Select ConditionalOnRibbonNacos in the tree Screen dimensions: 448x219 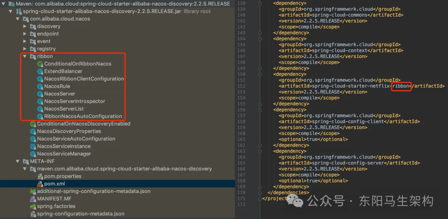coord(78,64)
